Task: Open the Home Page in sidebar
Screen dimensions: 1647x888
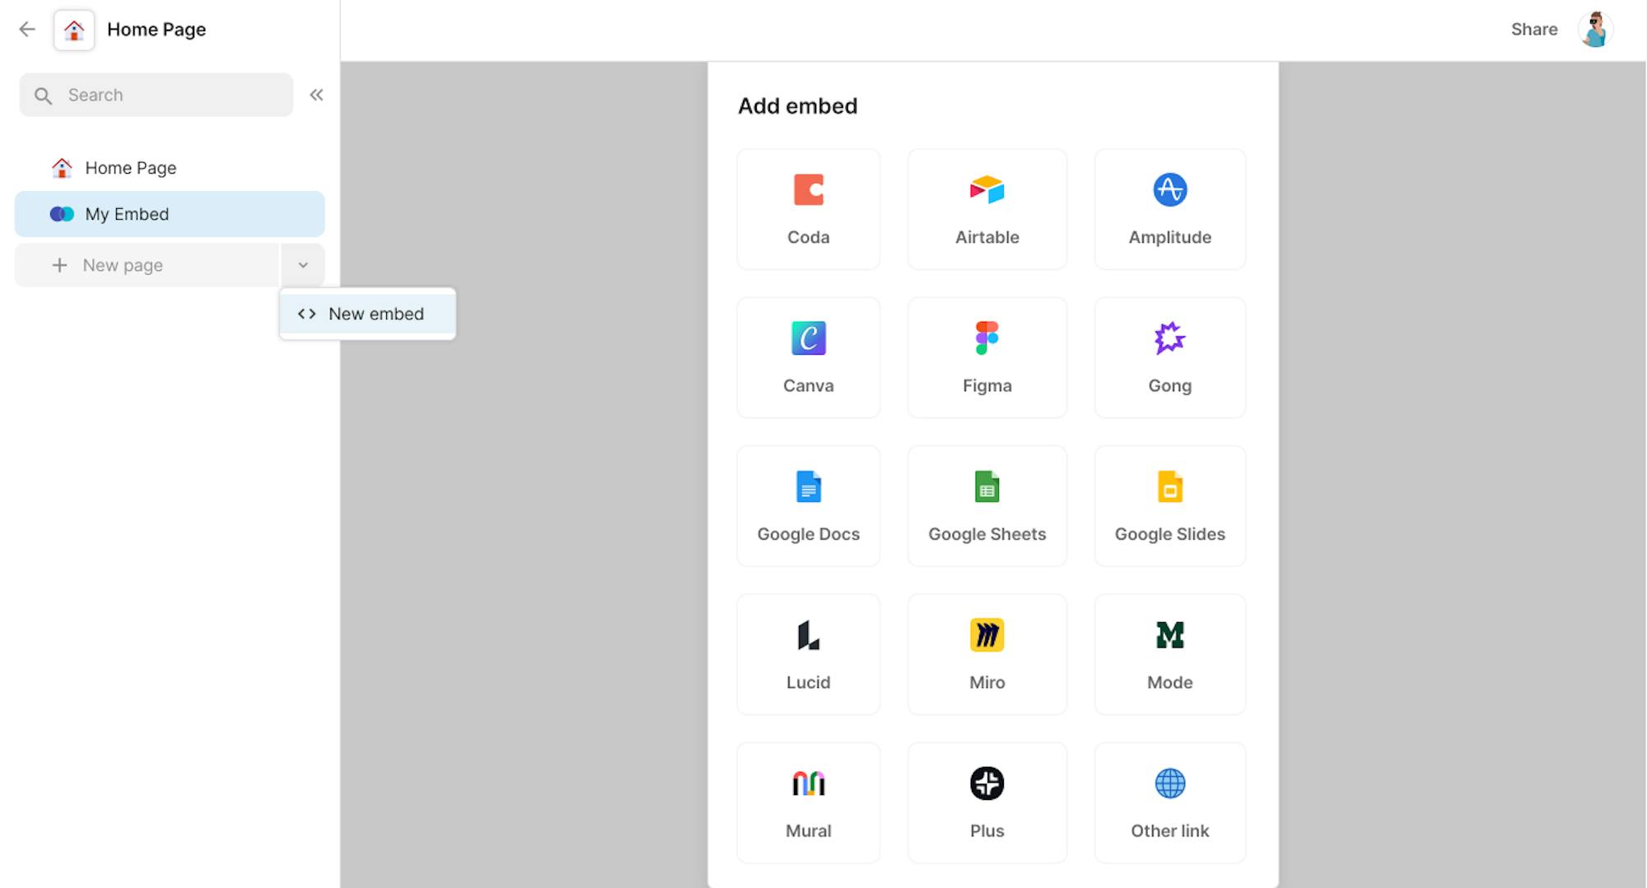Action: coord(130,168)
